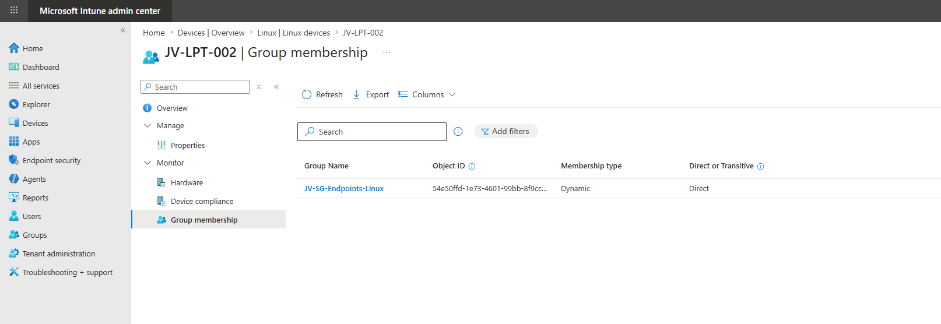This screenshot has width=941, height=324.
Task: Open Troubleshooting + support wrench icon
Action: pyautogui.click(x=14, y=272)
